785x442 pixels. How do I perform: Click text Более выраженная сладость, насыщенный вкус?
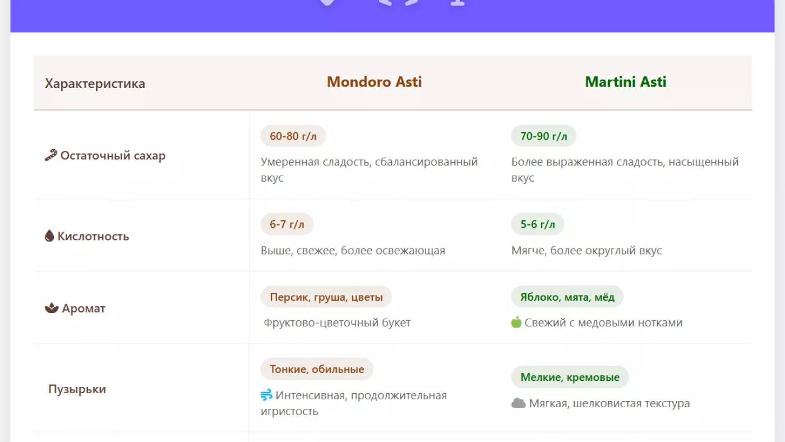point(625,169)
